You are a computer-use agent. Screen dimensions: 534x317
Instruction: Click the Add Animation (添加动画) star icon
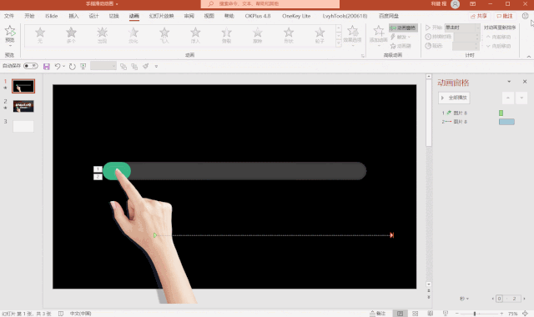pyautogui.click(x=378, y=31)
